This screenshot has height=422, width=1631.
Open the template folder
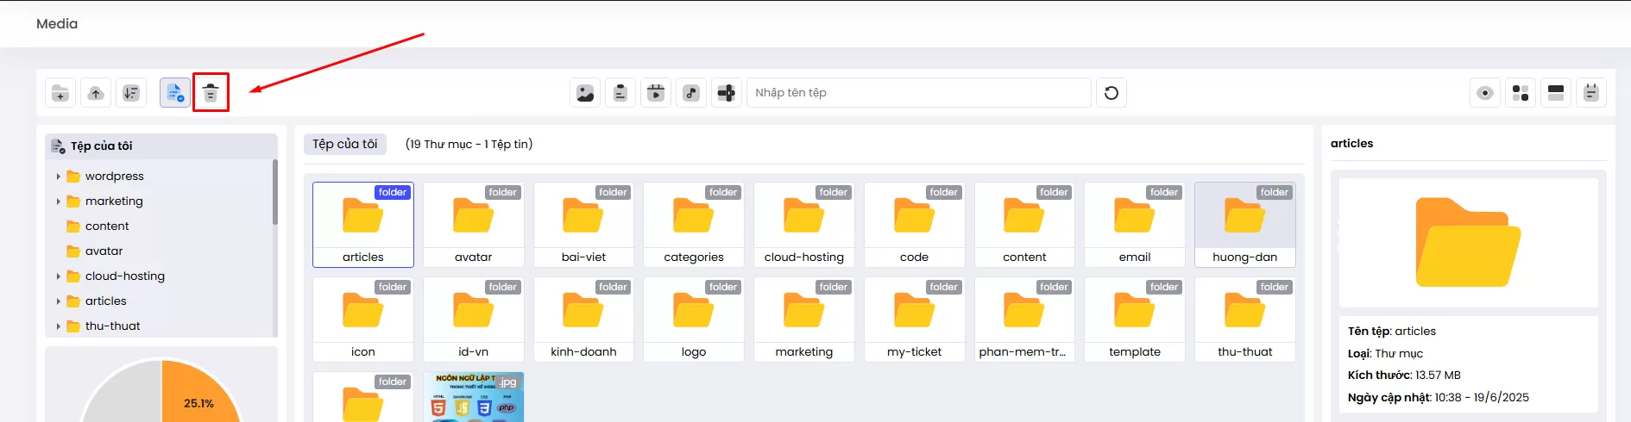tap(1134, 319)
